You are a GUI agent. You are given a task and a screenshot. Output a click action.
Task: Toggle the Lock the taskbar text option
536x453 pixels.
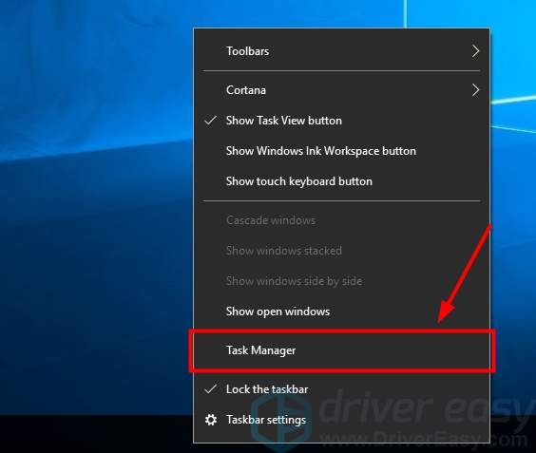(267, 389)
